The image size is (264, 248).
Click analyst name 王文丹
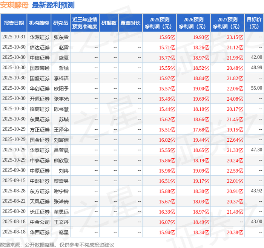pos(61,222)
